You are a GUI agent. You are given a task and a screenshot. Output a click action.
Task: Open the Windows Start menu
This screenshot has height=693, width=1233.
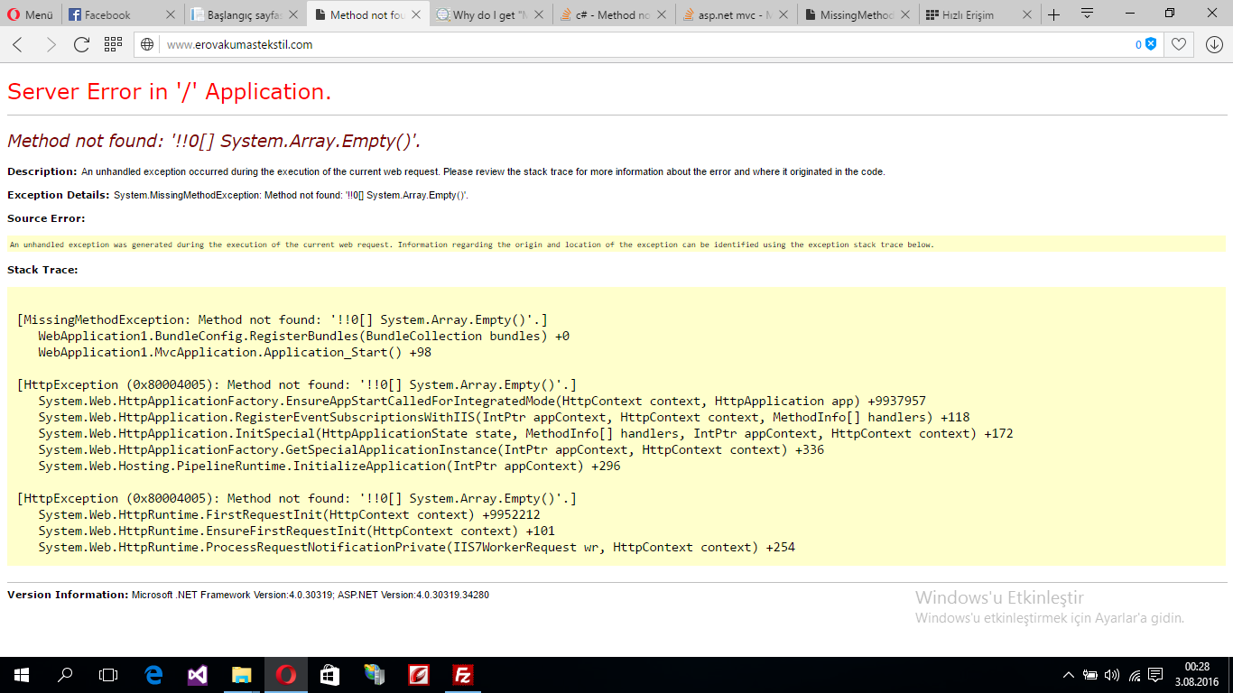coord(22,675)
